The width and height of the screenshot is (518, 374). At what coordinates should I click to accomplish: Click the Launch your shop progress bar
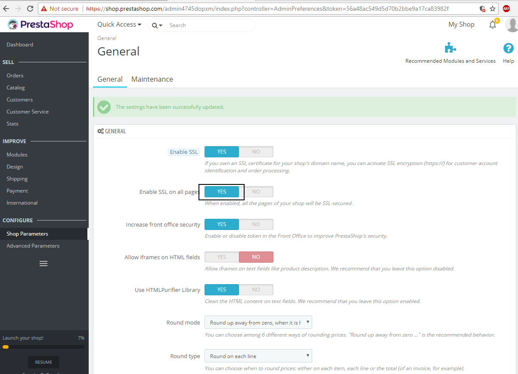(43, 347)
